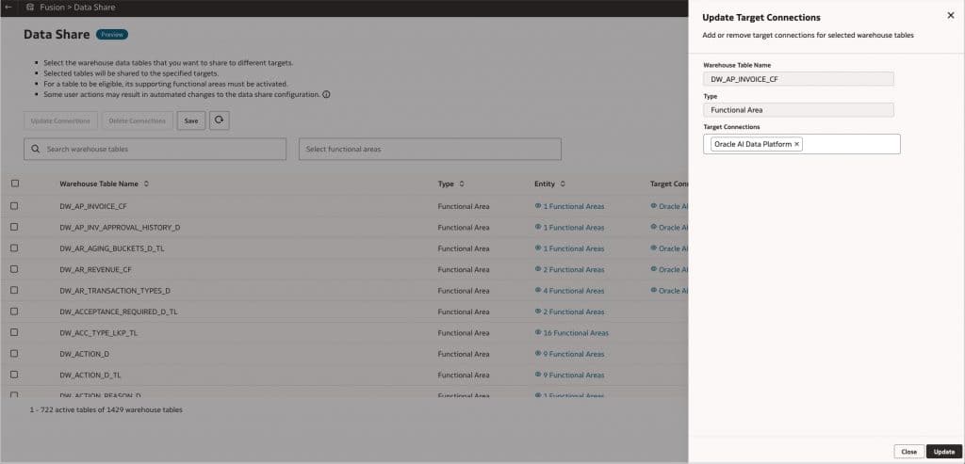Click the Update Connections button

60,120
